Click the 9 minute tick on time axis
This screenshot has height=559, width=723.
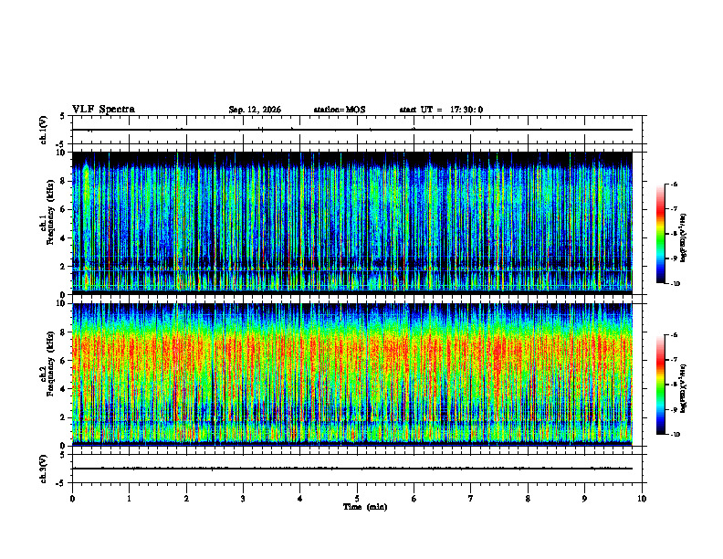pyautogui.click(x=584, y=499)
